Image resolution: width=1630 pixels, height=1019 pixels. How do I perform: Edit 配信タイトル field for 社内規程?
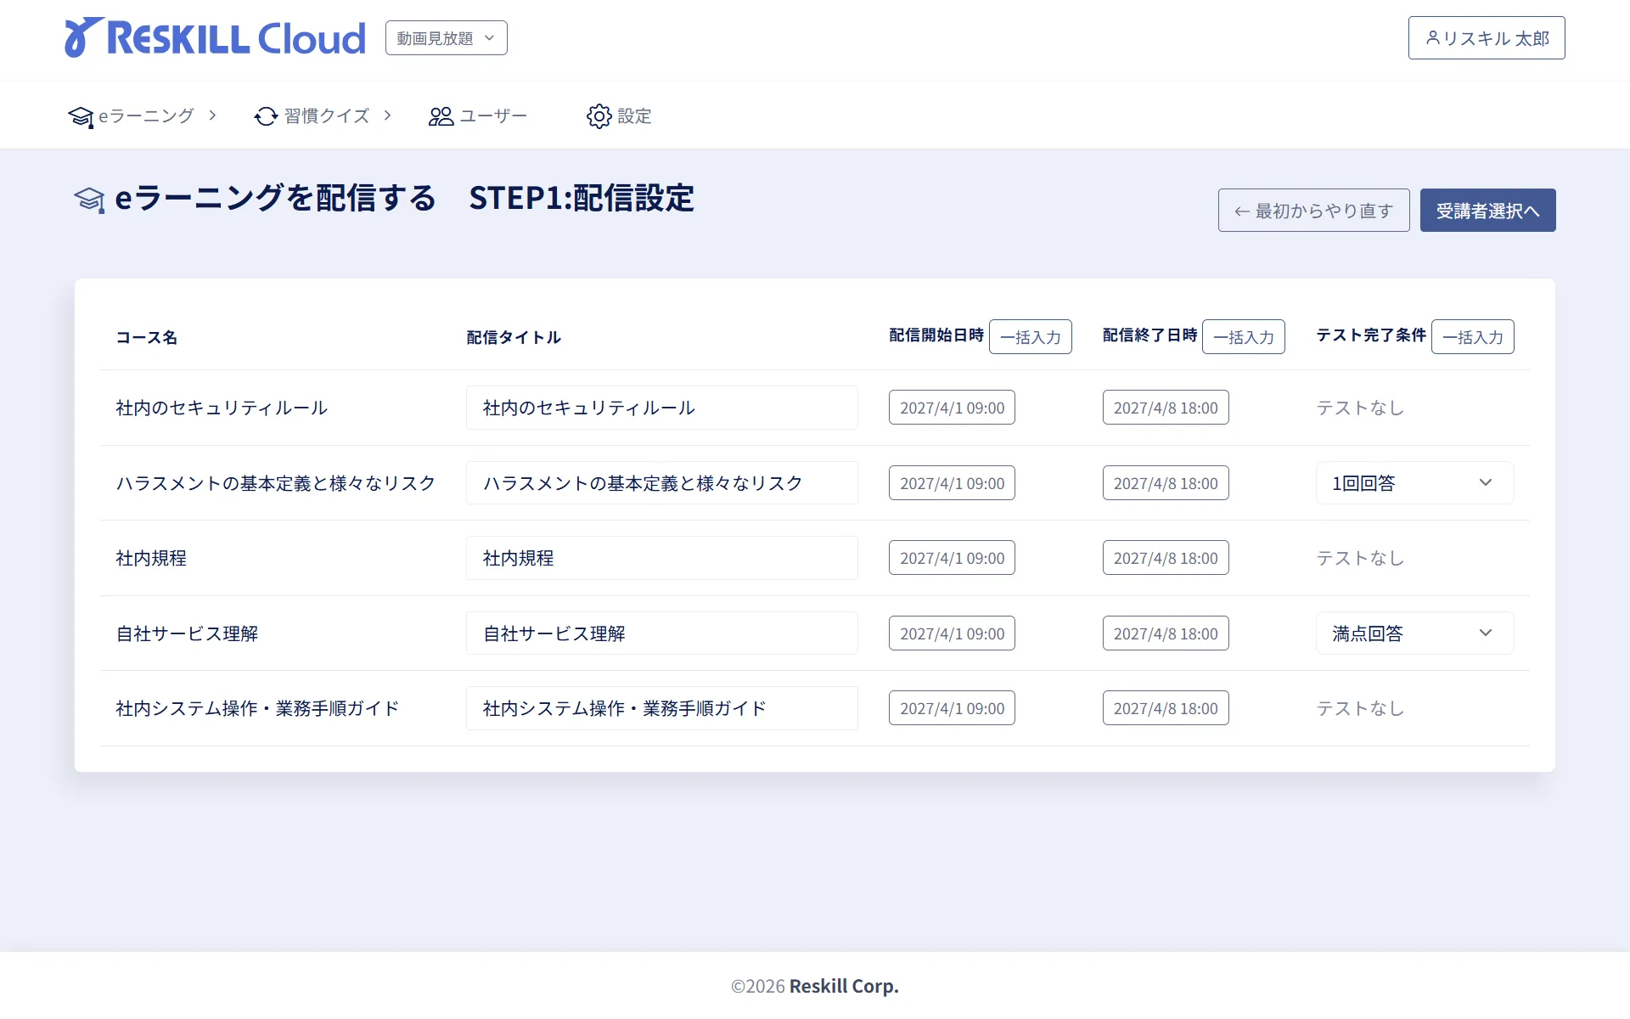[x=662, y=558]
